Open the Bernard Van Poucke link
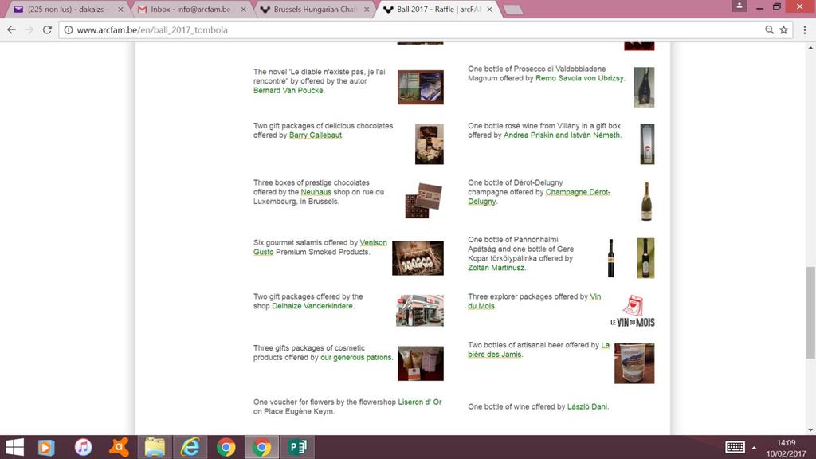This screenshot has height=459, width=816. pos(288,91)
